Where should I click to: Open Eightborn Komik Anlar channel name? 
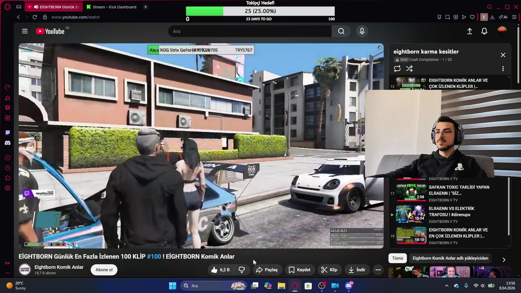pos(59,267)
